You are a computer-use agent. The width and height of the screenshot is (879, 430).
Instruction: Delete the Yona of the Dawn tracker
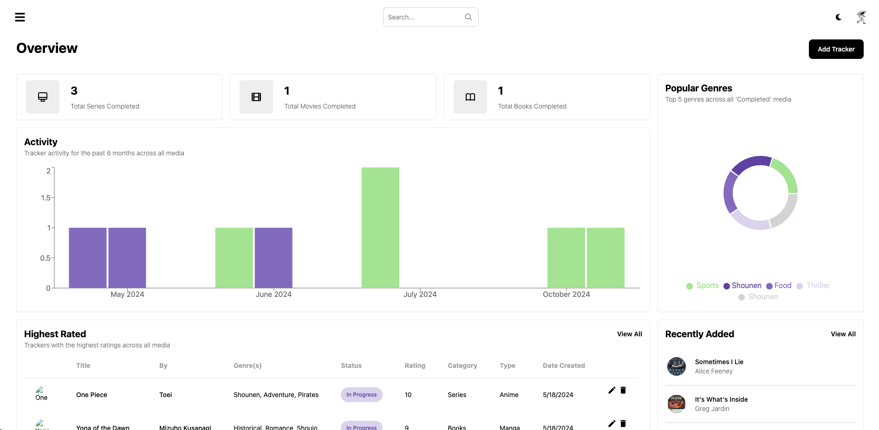623,424
